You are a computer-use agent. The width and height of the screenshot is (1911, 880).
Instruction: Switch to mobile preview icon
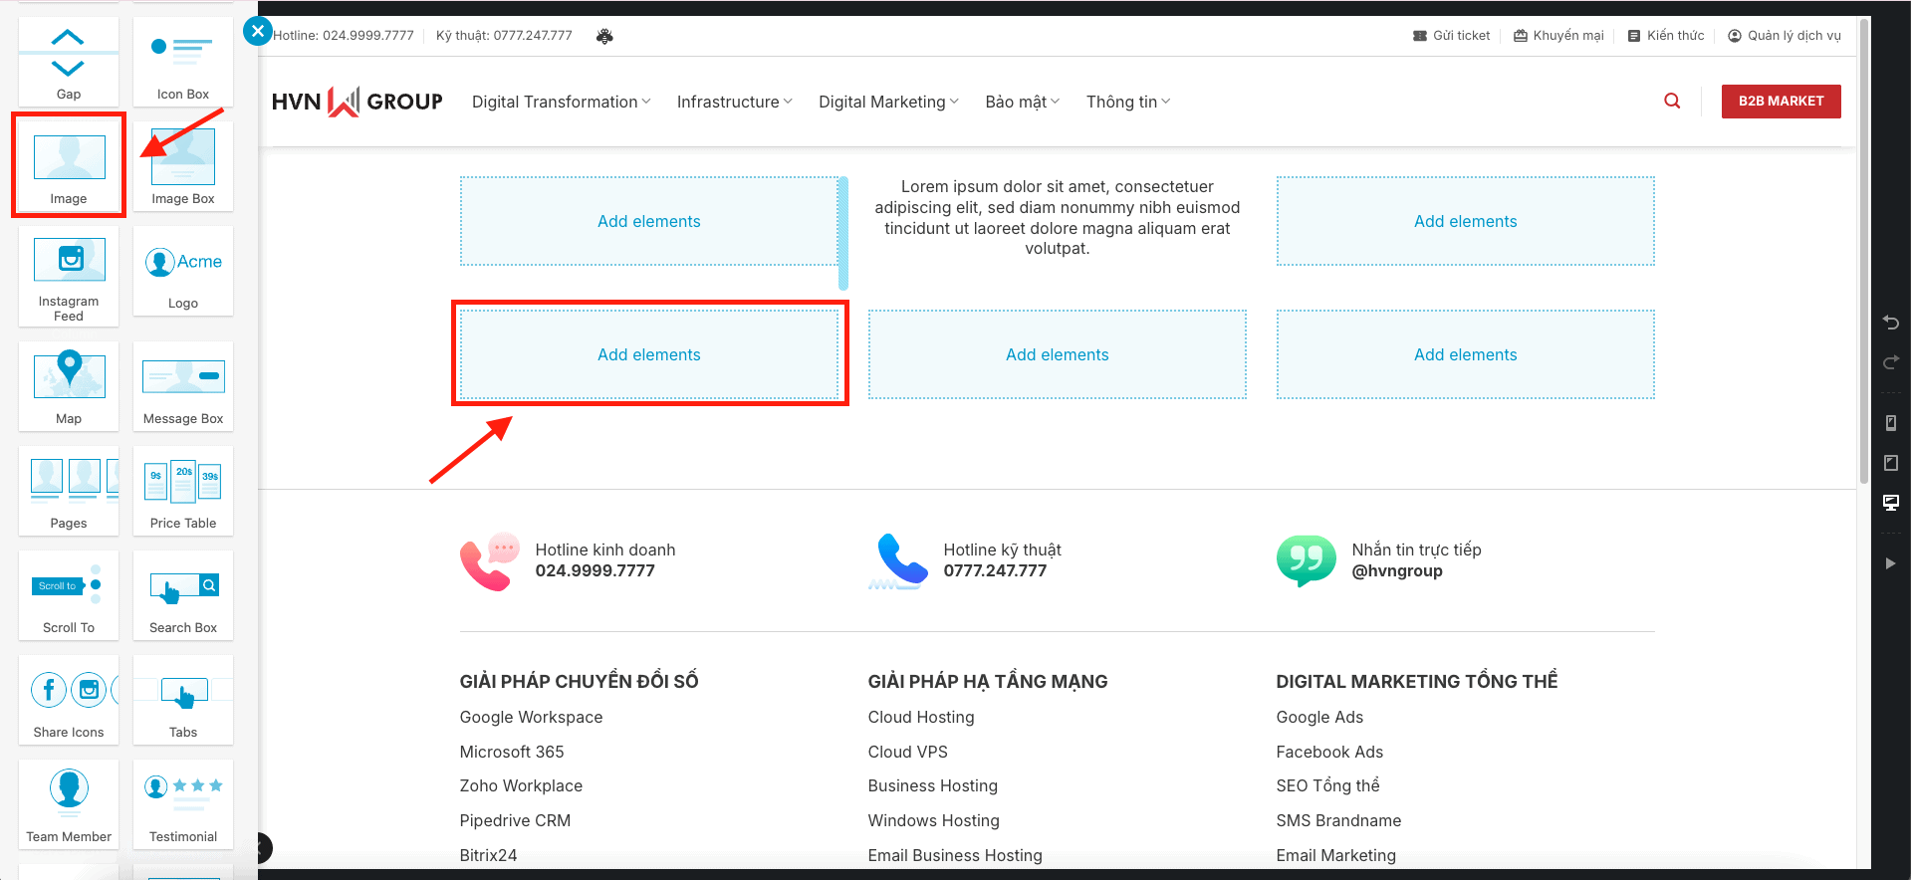[1890, 423]
